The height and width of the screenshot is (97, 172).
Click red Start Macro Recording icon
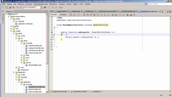(x=120, y=15)
